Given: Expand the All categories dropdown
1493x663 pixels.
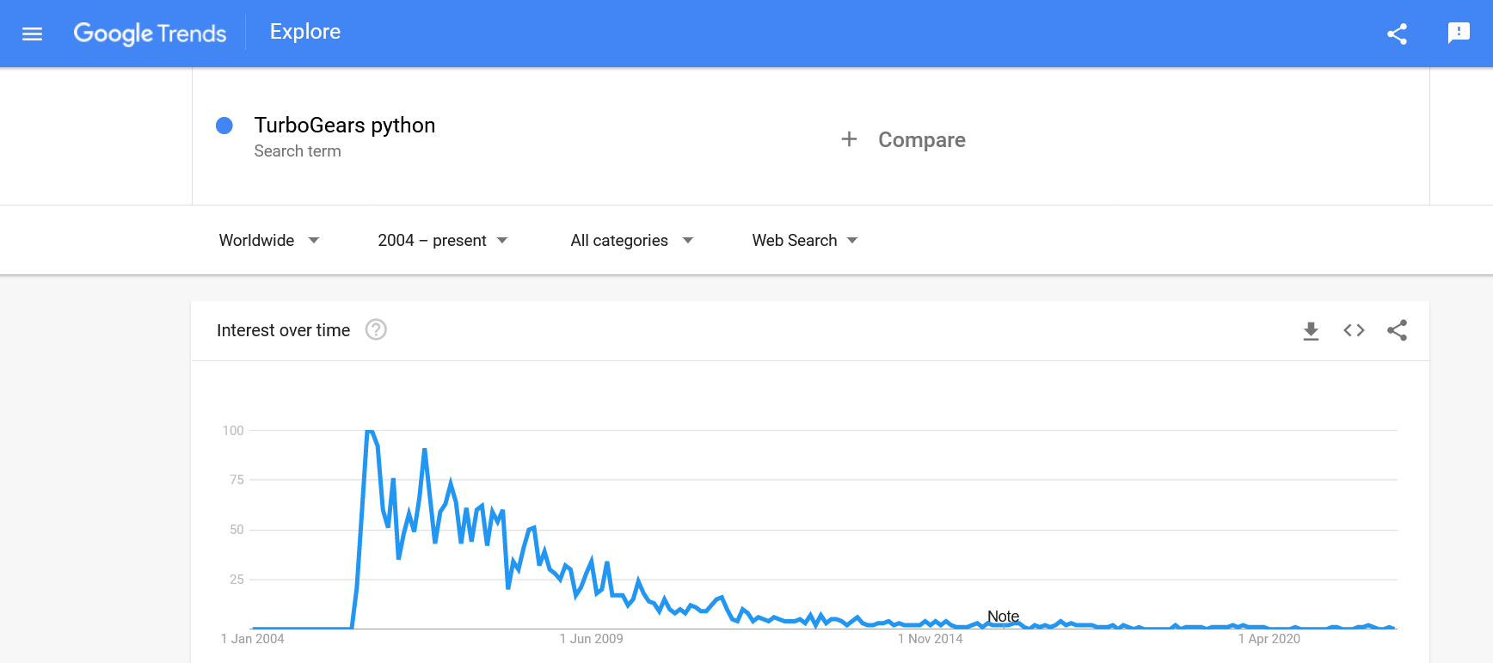Looking at the screenshot, I should (631, 241).
